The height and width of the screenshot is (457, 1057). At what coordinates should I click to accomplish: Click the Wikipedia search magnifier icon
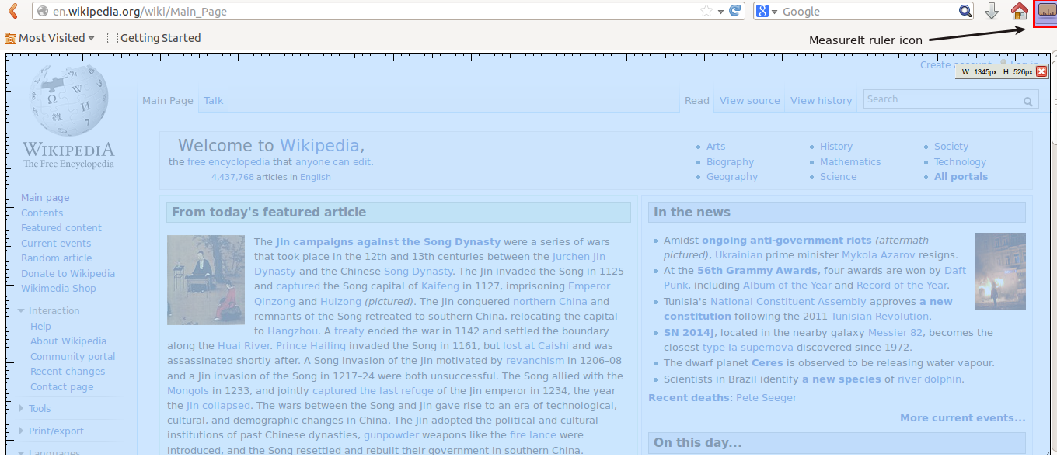pyautogui.click(x=1027, y=101)
